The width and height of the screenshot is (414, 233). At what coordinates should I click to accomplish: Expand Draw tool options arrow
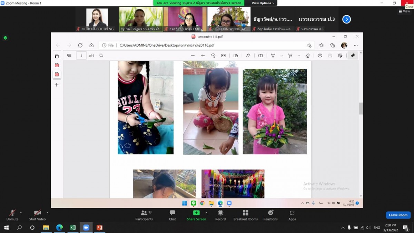[x=282, y=56]
